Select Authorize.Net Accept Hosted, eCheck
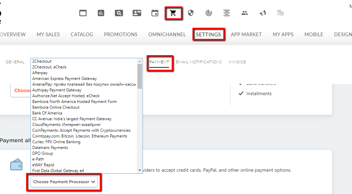Viewport: 352px width, 194px height. 84,96
